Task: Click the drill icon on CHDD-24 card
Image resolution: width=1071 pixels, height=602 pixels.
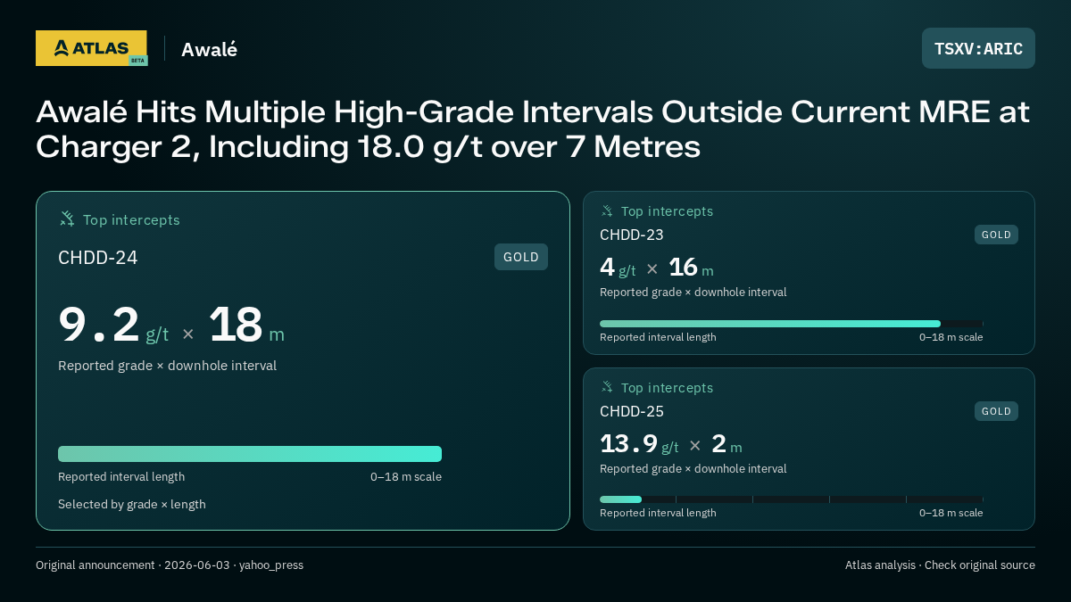Action: pyautogui.click(x=67, y=219)
